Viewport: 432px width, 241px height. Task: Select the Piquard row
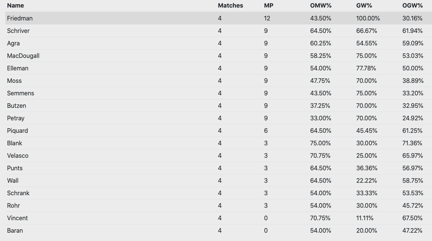click(x=17, y=131)
